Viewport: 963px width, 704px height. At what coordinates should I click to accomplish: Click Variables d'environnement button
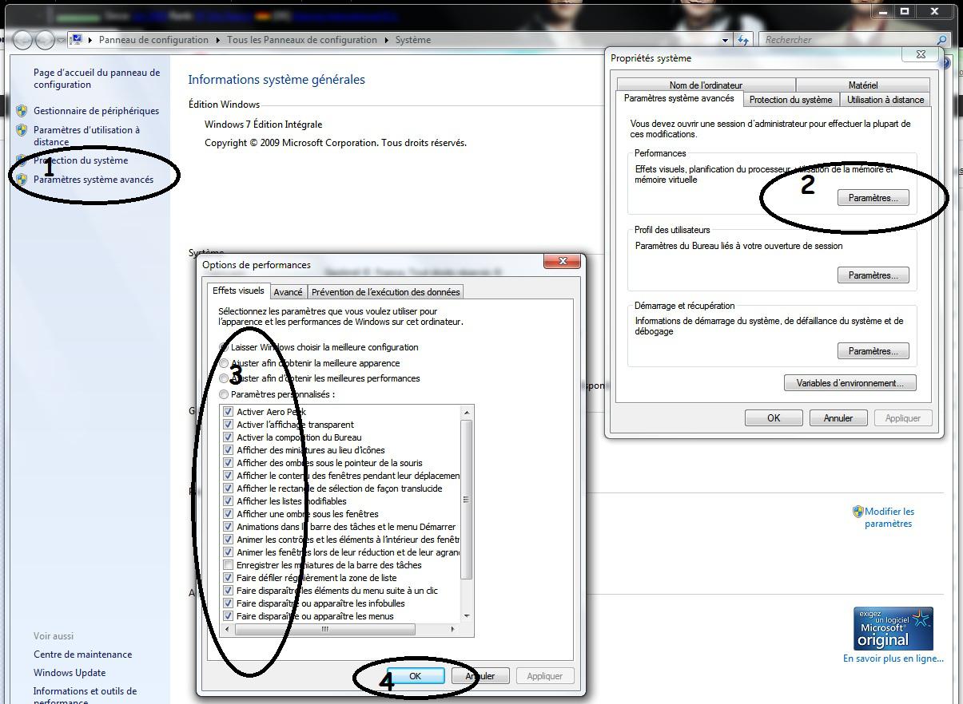[x=850, y=383]
